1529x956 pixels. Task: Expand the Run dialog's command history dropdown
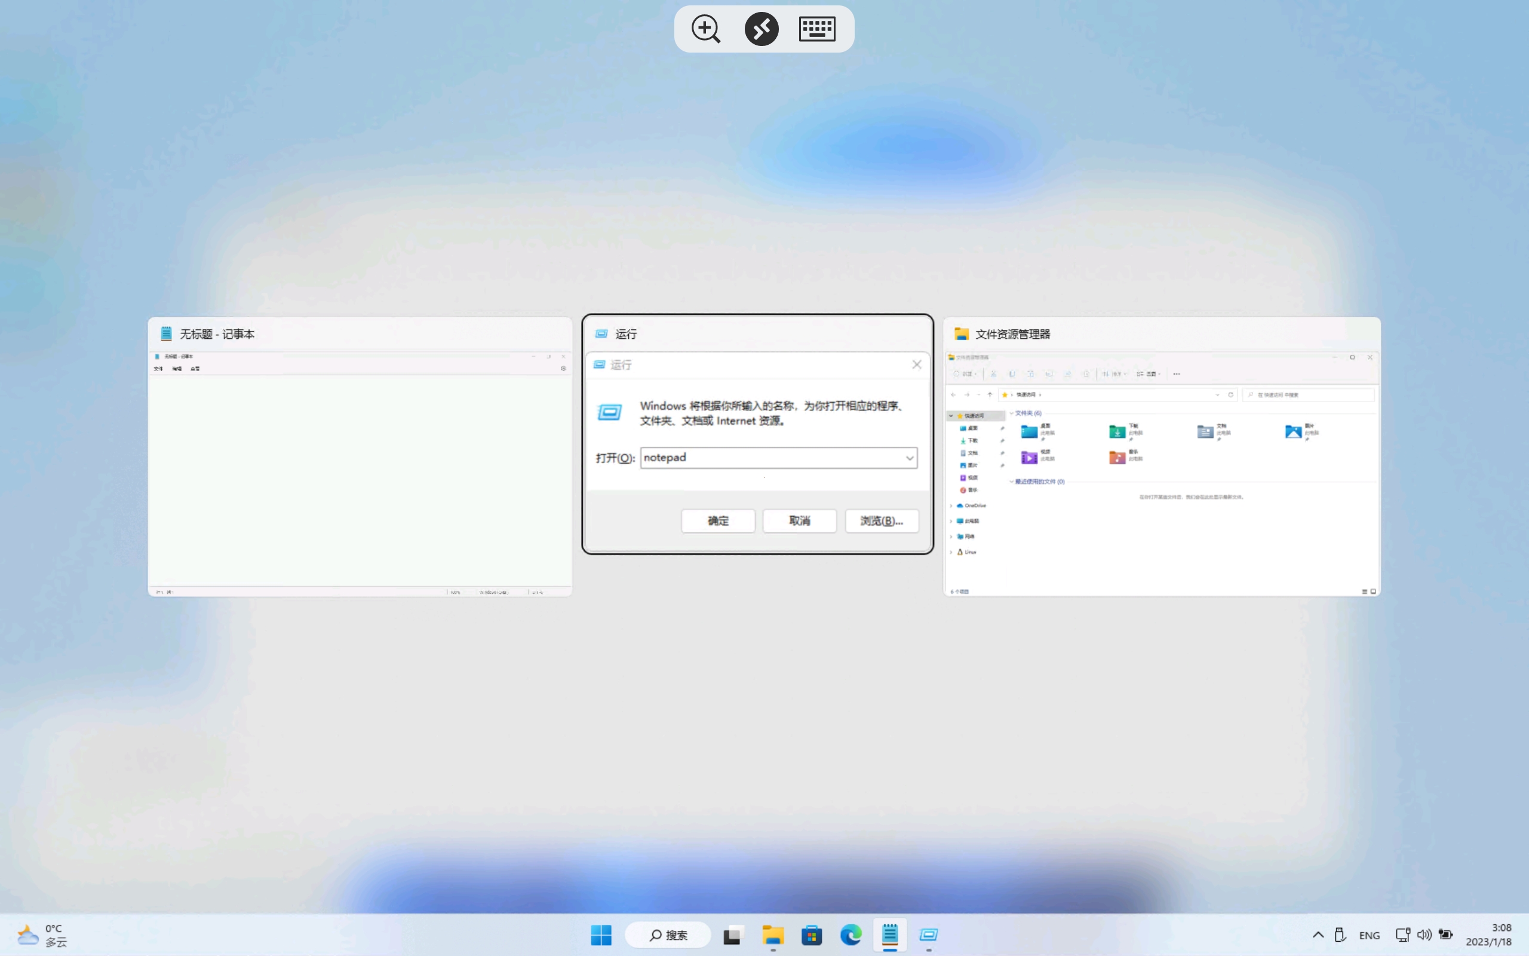[909, 458]
